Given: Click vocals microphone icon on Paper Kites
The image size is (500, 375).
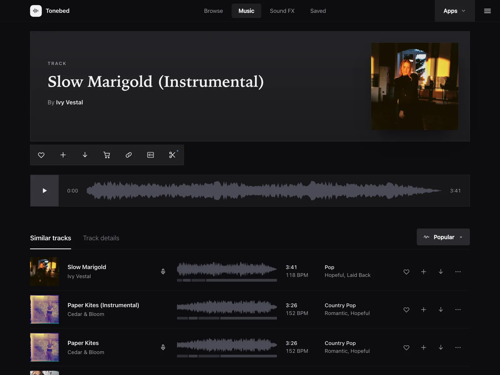Looking at the screenshot, I should pyautogui.click(x=163, y=347).
